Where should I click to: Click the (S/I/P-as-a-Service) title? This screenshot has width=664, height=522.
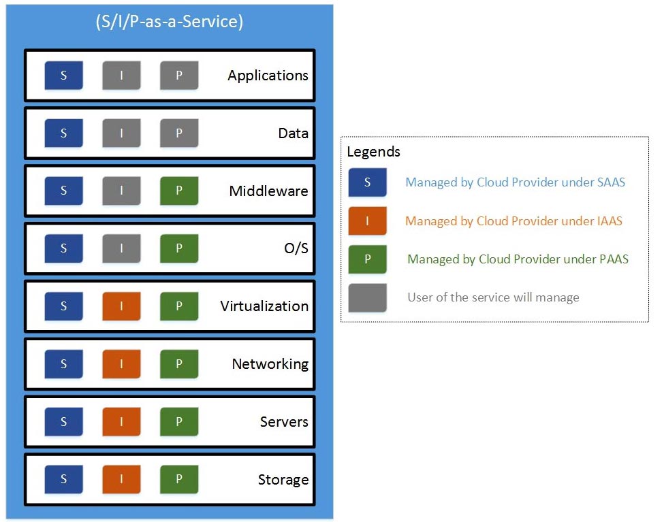click(x=169, y=22)
